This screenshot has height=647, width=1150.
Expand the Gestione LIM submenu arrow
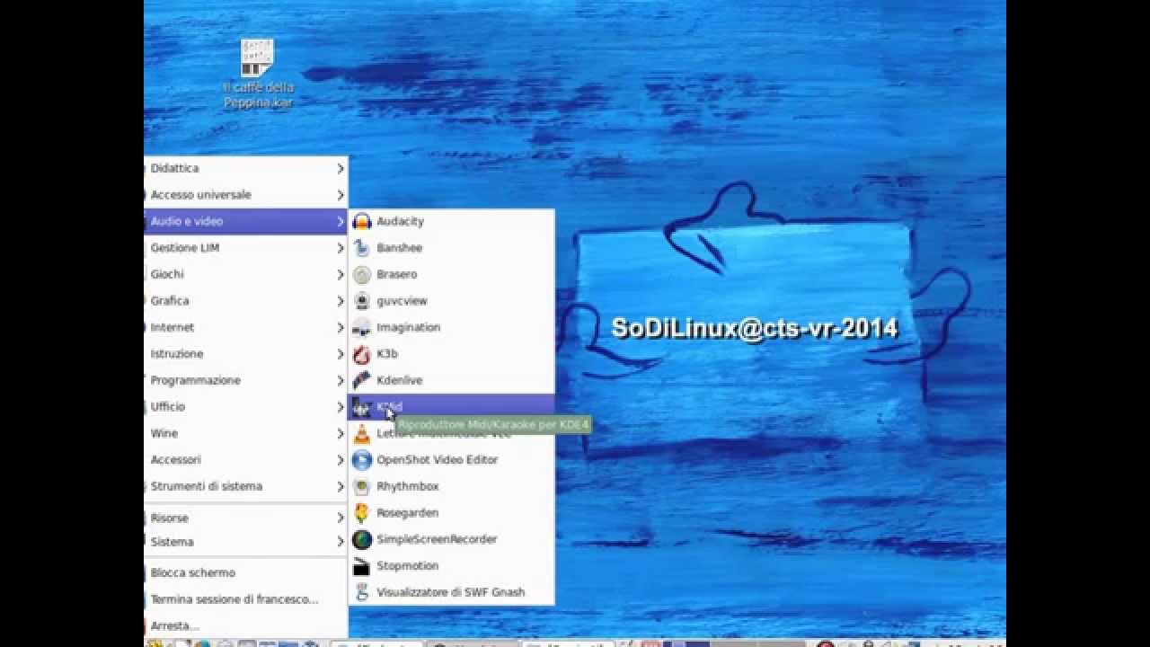[x=341, y=248]
